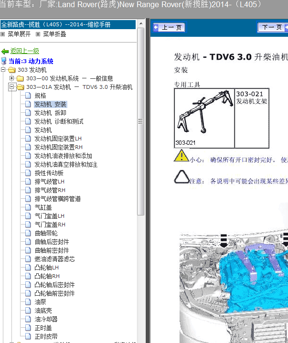The height and width of the screenshot is (343, 288).
Task: Open 排气歧管横跨管道 page
Action: [57, 199]
